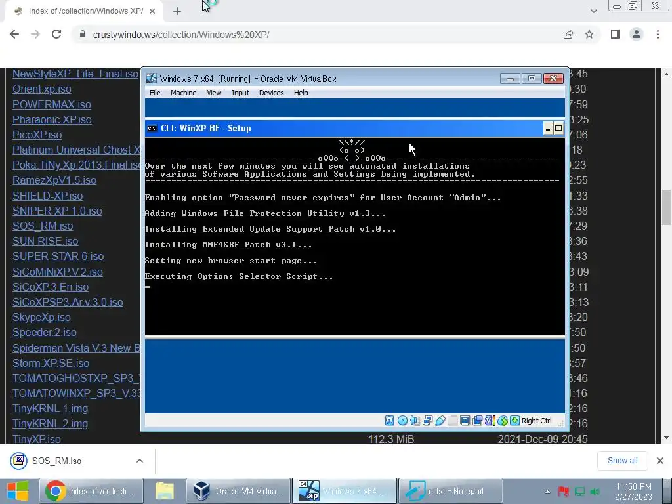Open the POWERMAX.iso link
672x504 pixels.
point(52,104)
